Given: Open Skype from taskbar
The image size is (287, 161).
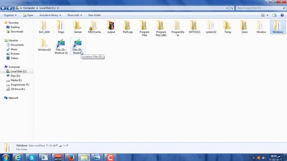Looking at the screenshot, I should pos(31,157).
